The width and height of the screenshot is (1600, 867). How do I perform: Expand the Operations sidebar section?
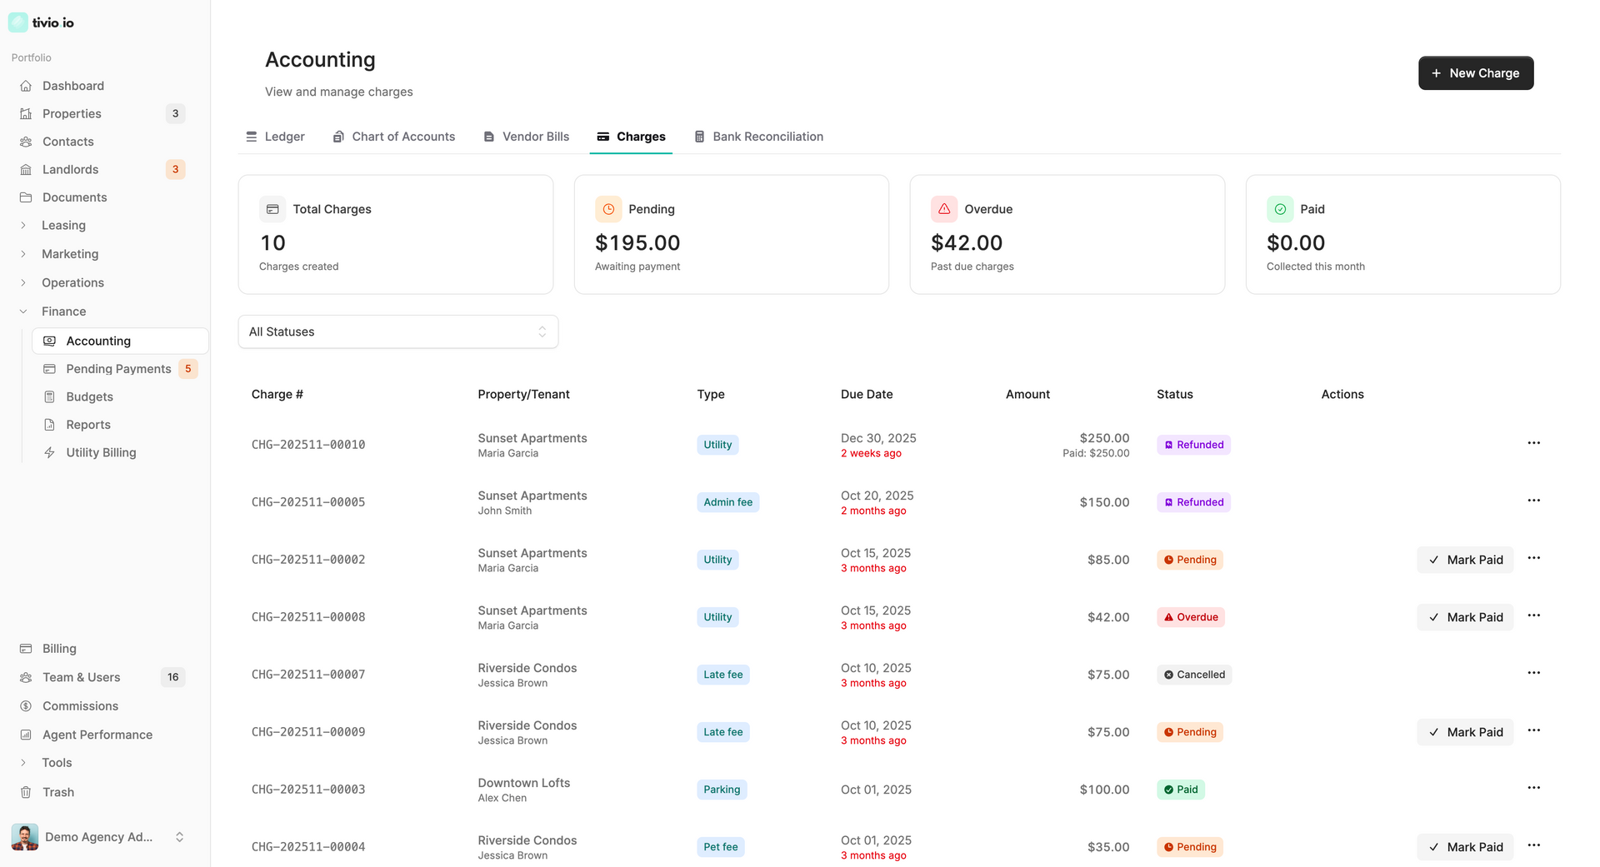(x=72, y=283)
